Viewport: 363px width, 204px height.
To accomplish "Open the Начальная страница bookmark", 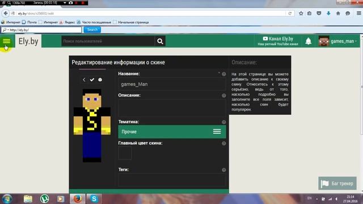I will [131, 23].
